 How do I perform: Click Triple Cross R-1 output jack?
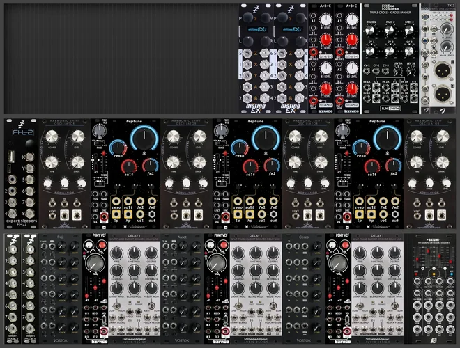(376, 97)
